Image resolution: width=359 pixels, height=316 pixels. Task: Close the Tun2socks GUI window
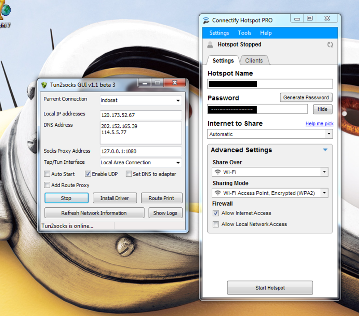pyautogui.click(x=175, y=83)
